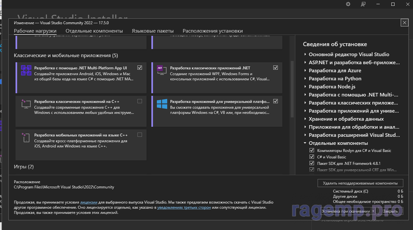413x230 pixels.
Task: Uncheck the .NET classic applications workload
Action: pos(276,68)
